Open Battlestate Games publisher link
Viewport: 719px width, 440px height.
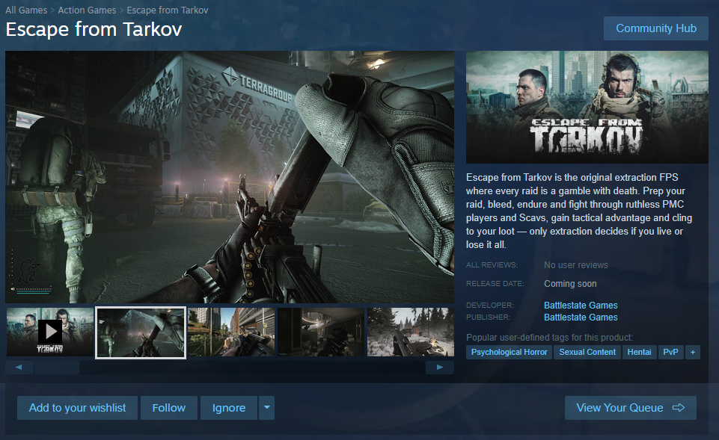click(x=581, y=317)
